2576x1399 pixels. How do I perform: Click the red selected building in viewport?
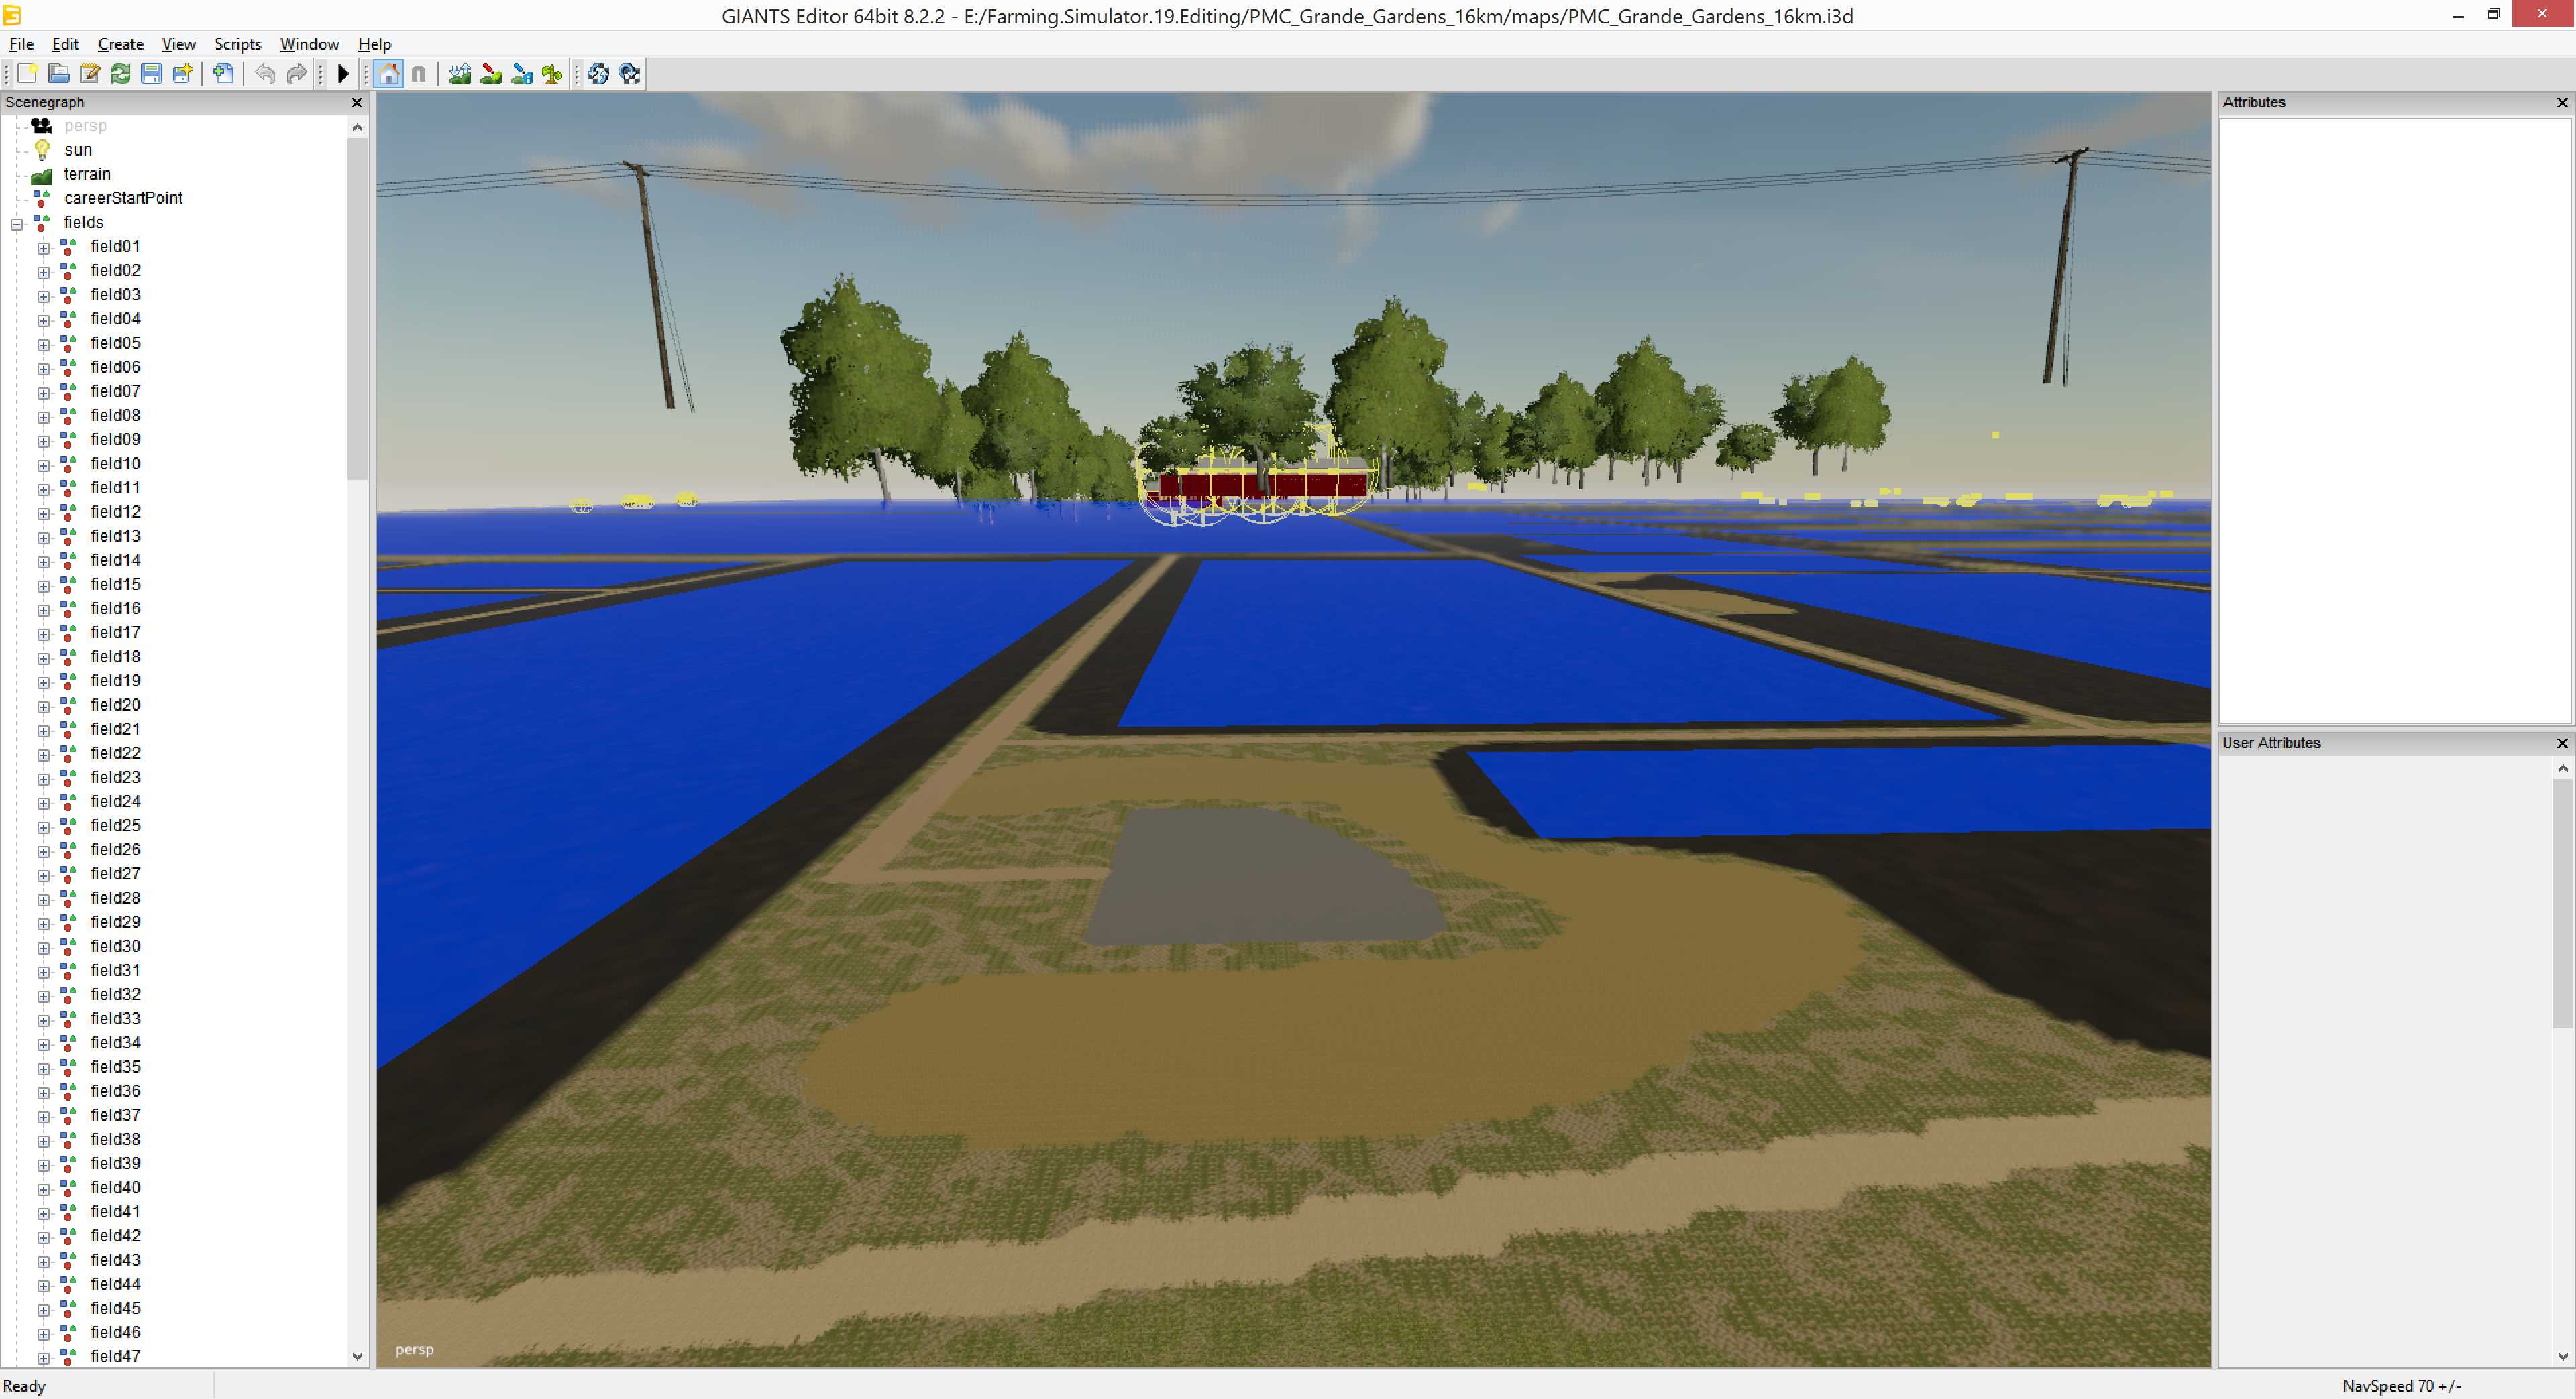1262,484
